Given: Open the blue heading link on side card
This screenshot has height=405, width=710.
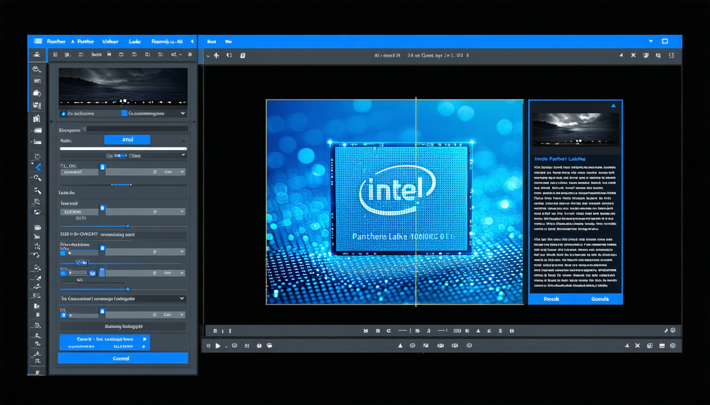Looking at the screenshot, I should [x=560, y=159].
